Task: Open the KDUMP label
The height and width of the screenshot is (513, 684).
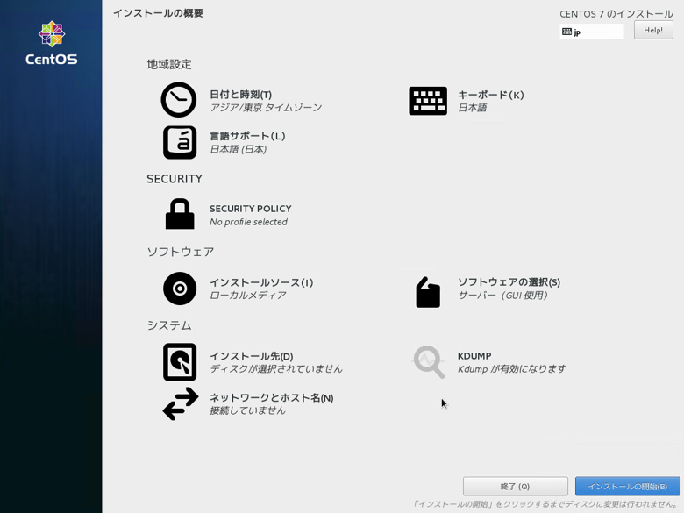Action: coord(474,355)
